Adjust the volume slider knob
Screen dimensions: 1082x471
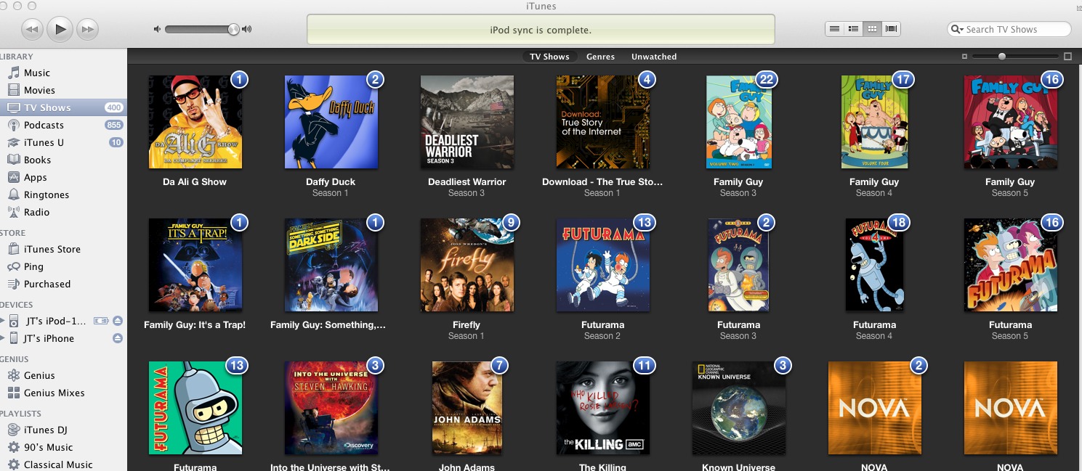click(x=233, y=29)
